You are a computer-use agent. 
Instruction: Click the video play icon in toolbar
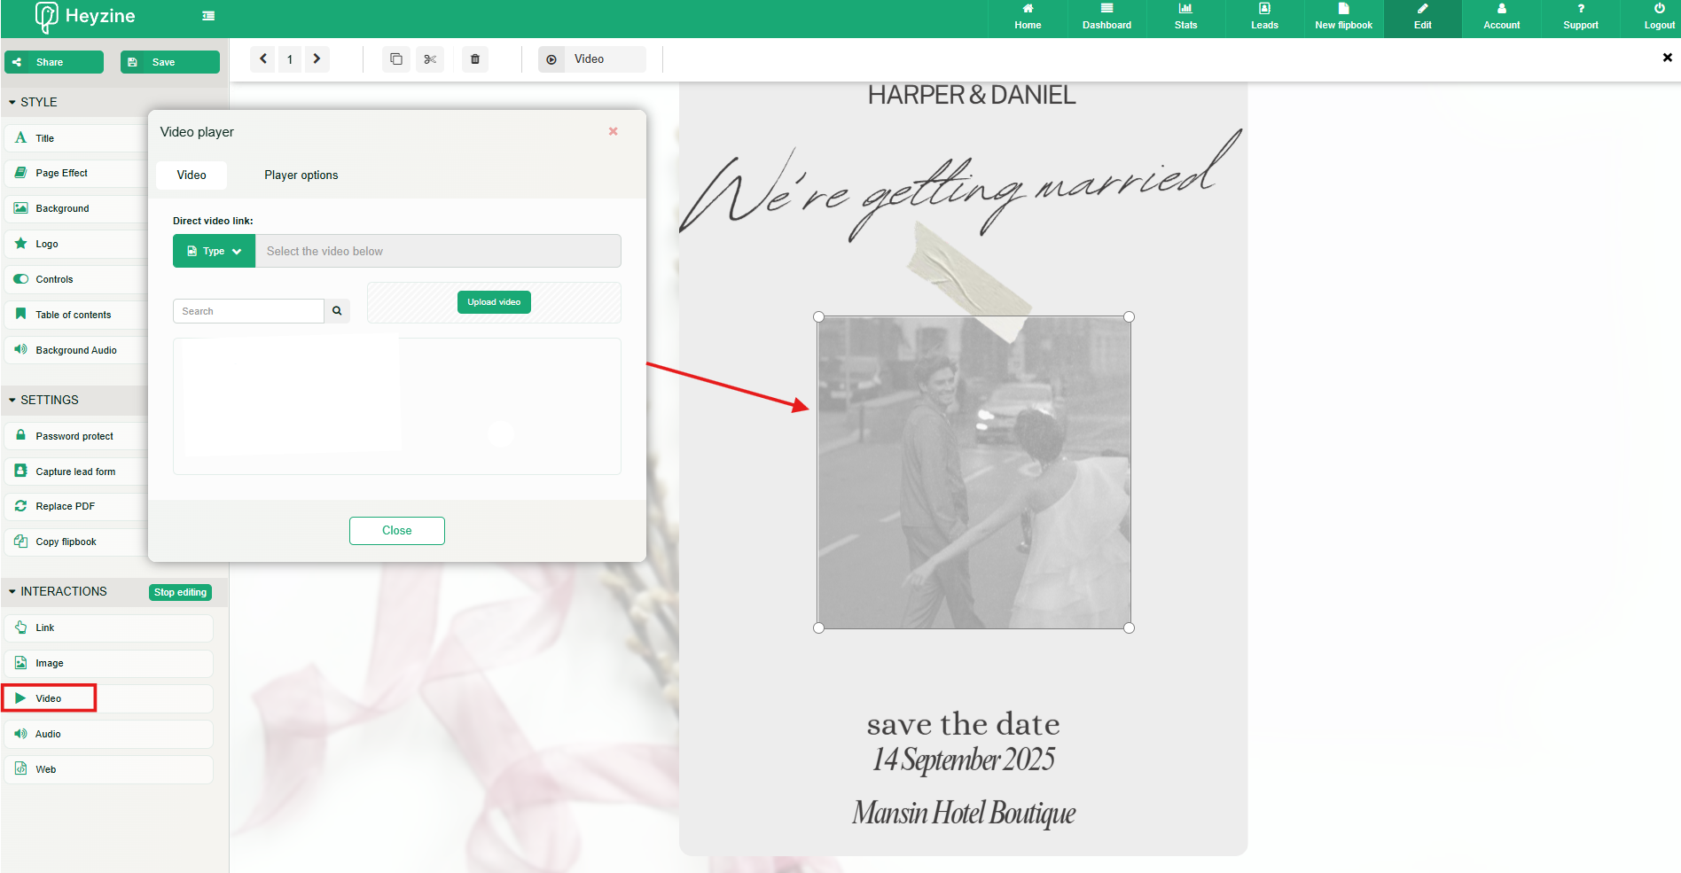point(551,59)
